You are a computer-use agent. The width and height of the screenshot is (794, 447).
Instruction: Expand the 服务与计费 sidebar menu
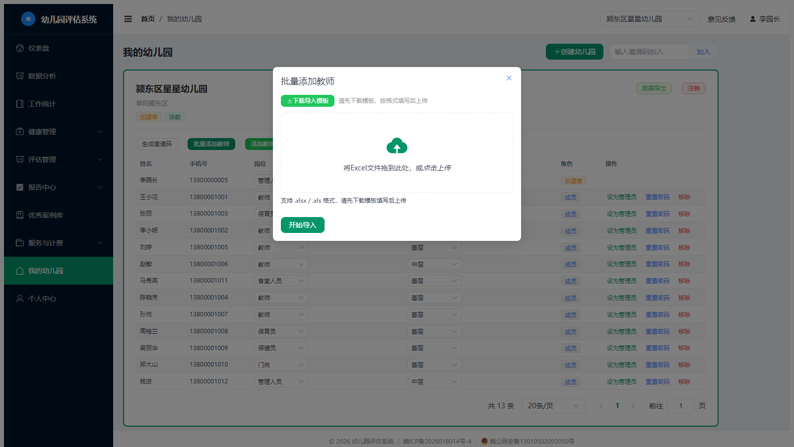coord(59,243)
